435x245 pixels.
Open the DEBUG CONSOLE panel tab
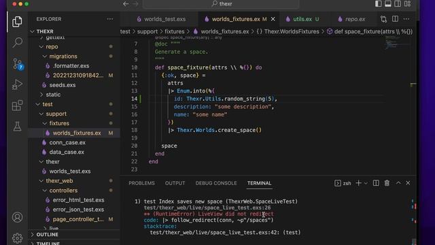point(216,183)
